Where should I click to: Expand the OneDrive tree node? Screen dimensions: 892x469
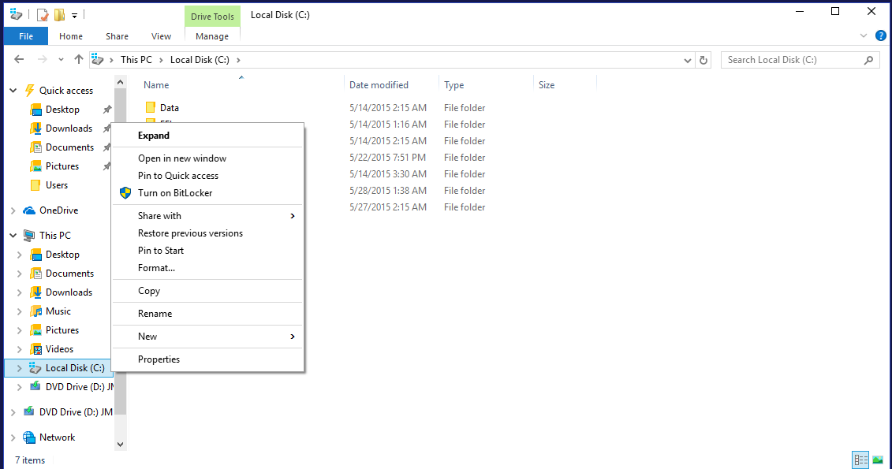point(13,210)
